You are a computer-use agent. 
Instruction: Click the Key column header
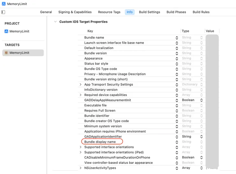[90, 31]
